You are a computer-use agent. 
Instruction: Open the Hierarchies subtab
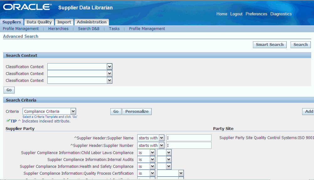click(58, 29)
